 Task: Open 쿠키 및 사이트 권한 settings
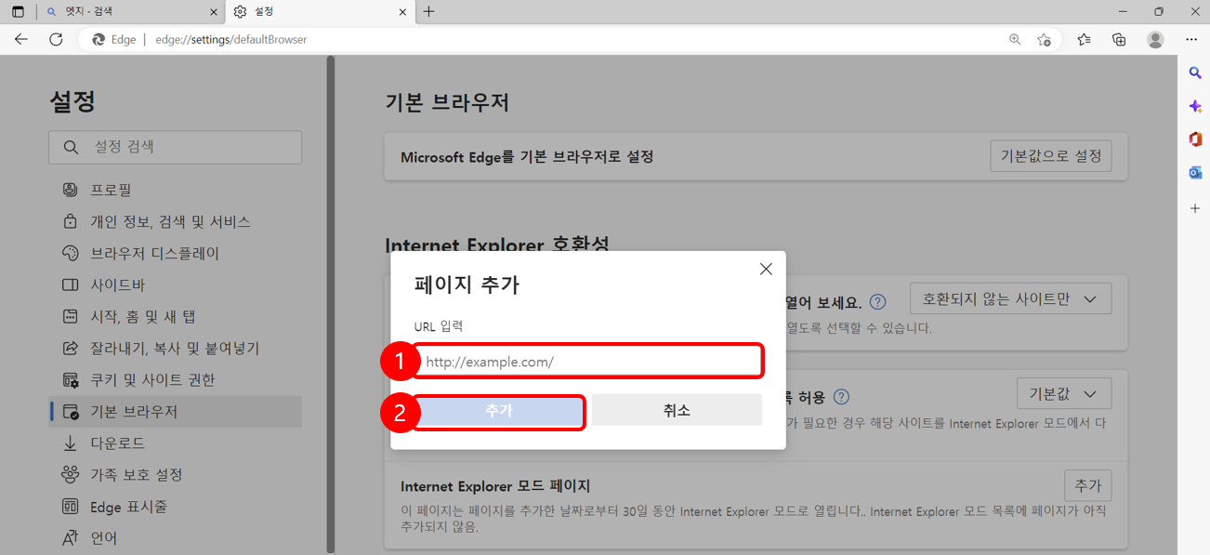pos(176,379)
